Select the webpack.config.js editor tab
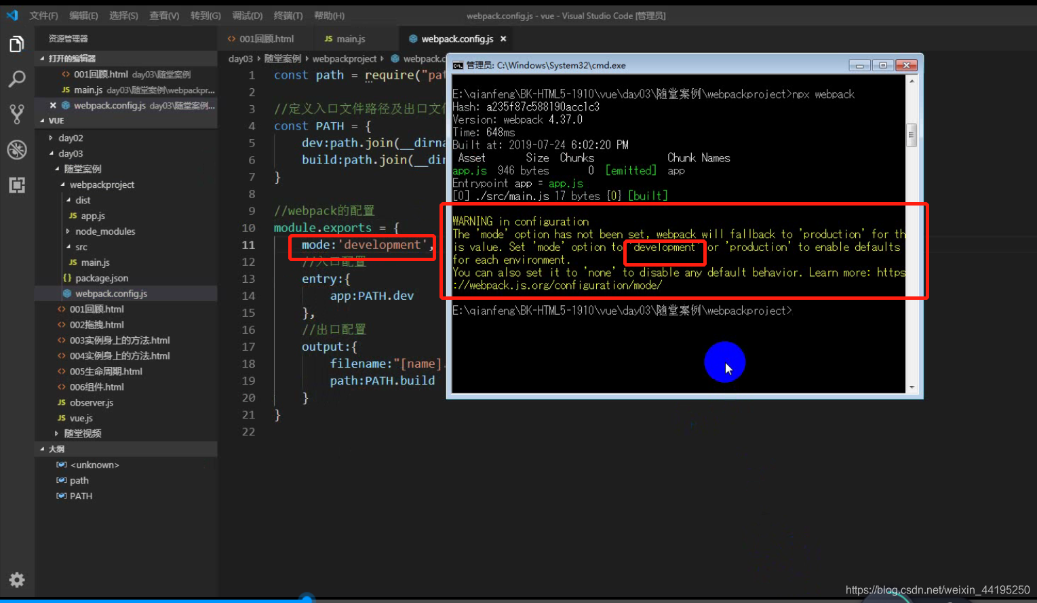The height and width of the screenshot is (603, 1037). click(x=456, y=39)
